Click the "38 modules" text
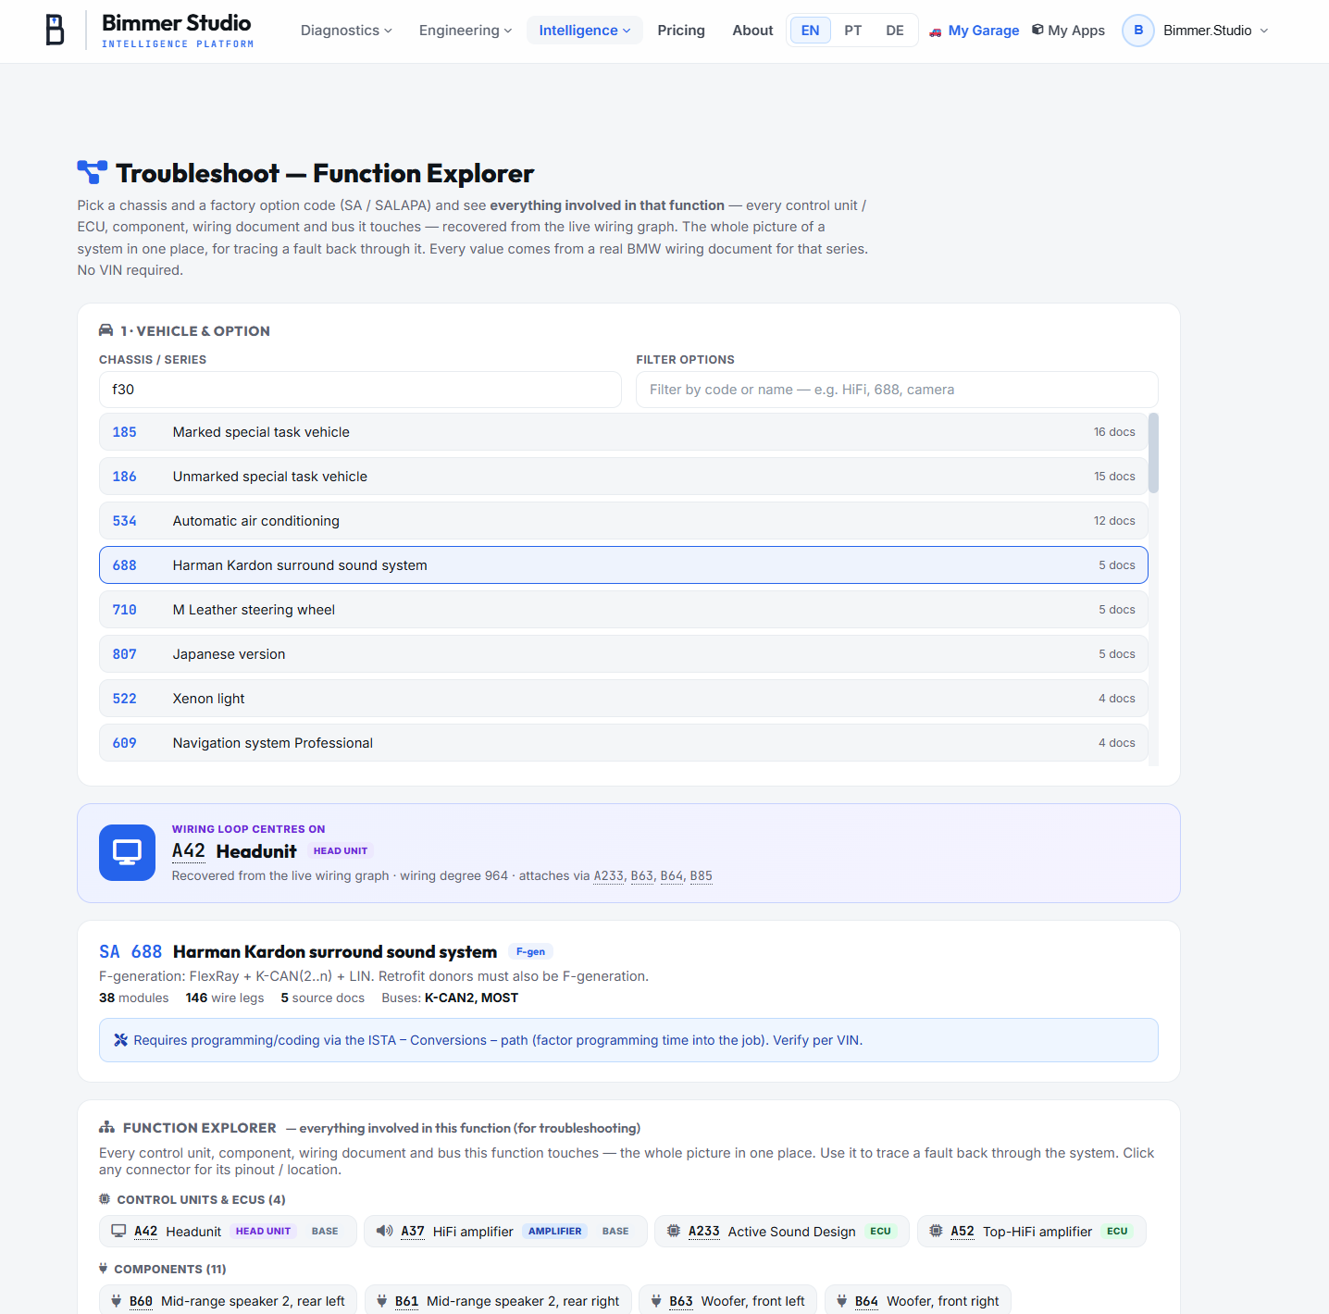 [x=134, y=998]
